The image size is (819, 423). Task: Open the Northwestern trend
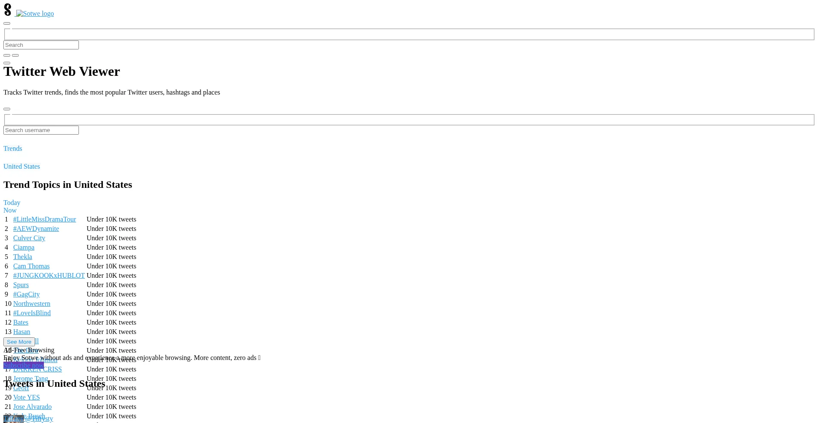click(x=32, y=304)
